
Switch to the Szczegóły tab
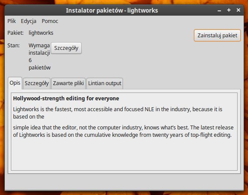click(x=36, y=83)
